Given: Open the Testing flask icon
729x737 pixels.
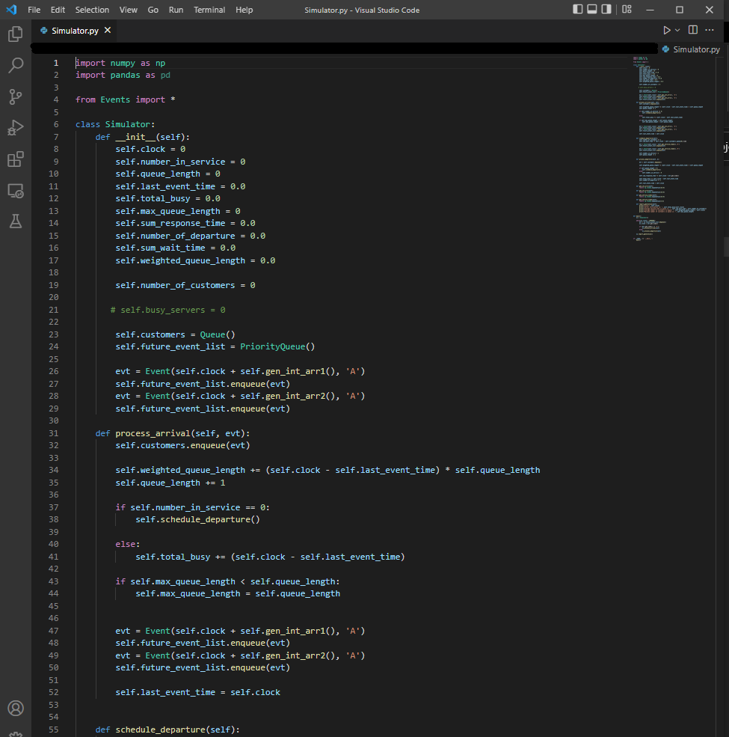Looking at the screenshot, I should point(15,221).
